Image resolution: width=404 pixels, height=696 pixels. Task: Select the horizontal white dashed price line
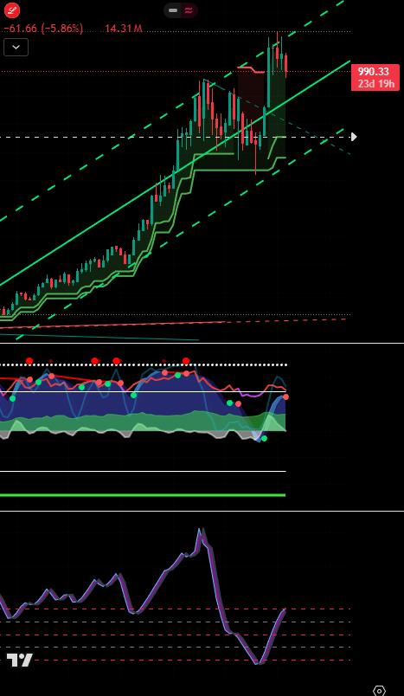coord(175,137)
